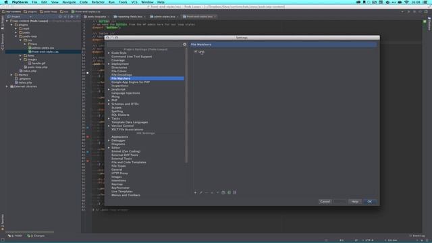Switch to repeating-fields.less editor tab

pyautogui.click(x=130, y=16)
